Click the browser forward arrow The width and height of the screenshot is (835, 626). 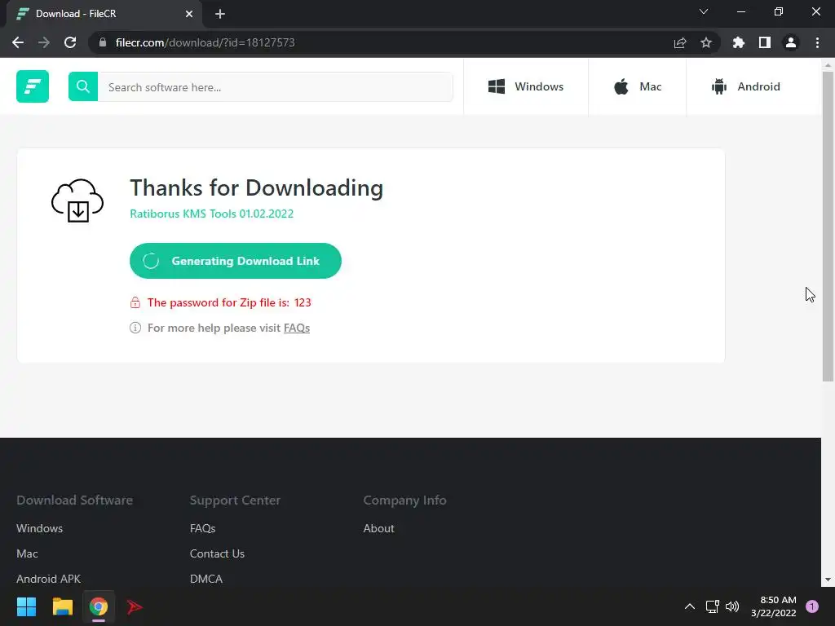pyautogui.click(x=44, y=42)
